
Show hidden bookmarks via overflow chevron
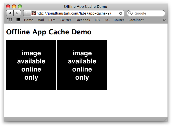(x=164, y=20)
